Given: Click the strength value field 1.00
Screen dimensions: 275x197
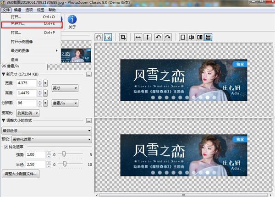Looking at the screenshot, I should tap(36, 154).
